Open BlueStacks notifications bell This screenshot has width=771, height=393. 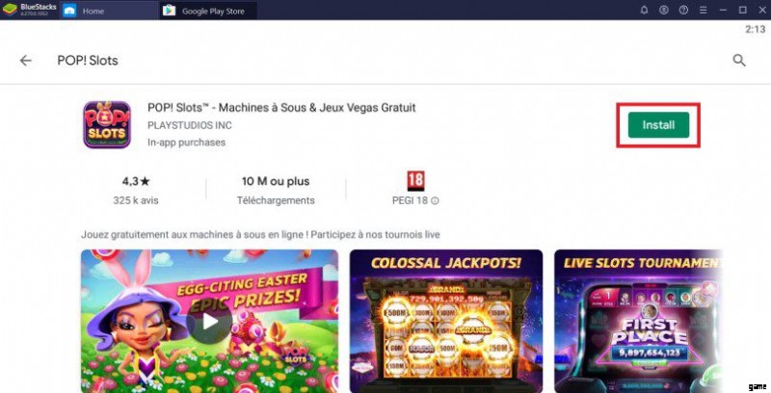click(x=644, y=10)
